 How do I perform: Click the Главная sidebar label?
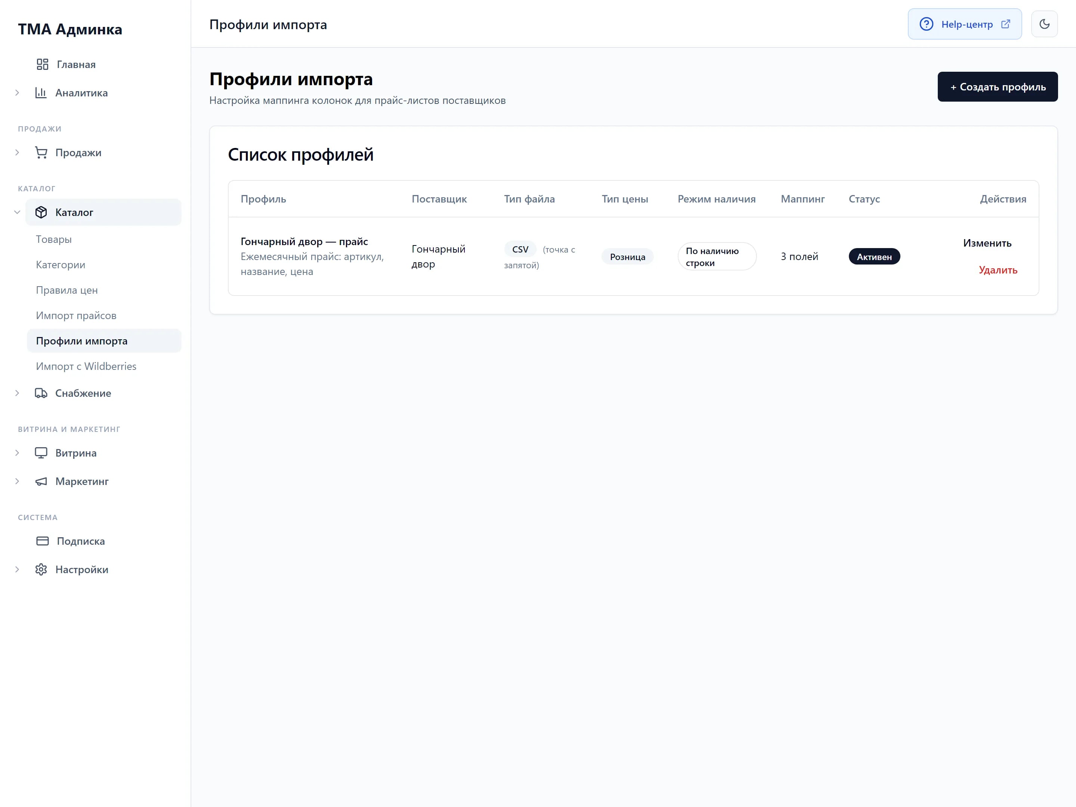point(76,64)
